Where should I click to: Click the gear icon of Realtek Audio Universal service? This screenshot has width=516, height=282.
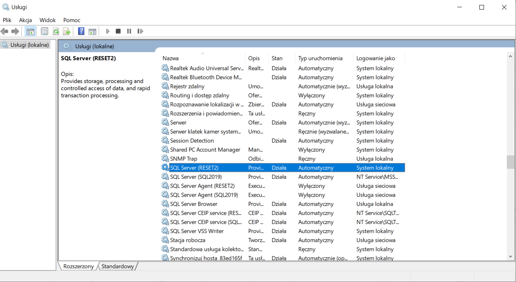pyautogui.click(x=165, y=68)
